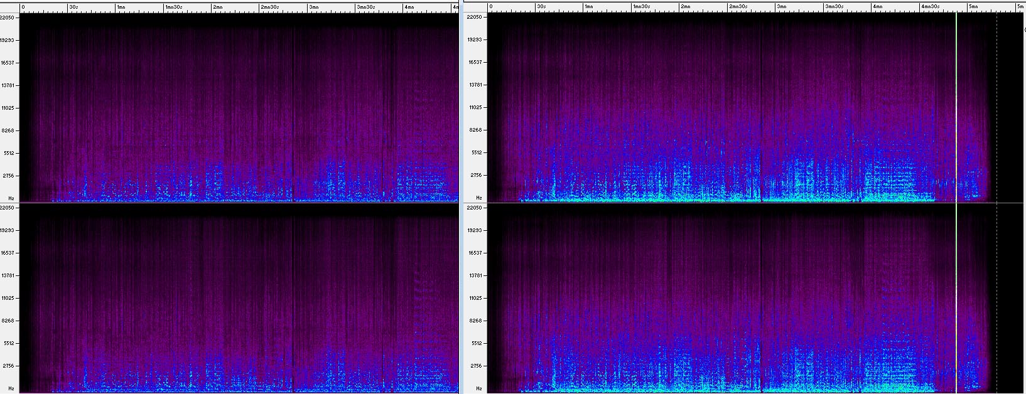This screenshot has height=394, width=1026.
Task: Click the 11025 label on right upper frequency axis
Action: 475,107
